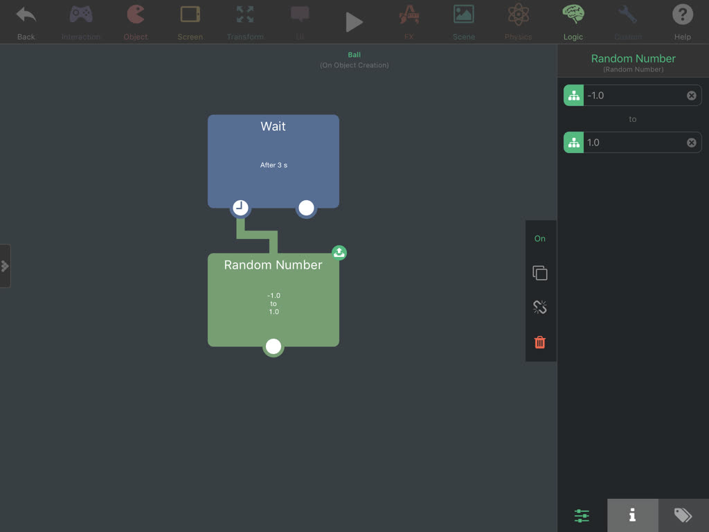Screen dimensions: 709x532
Task: Switch to the tags tab
Action: [x=683, y=515]
